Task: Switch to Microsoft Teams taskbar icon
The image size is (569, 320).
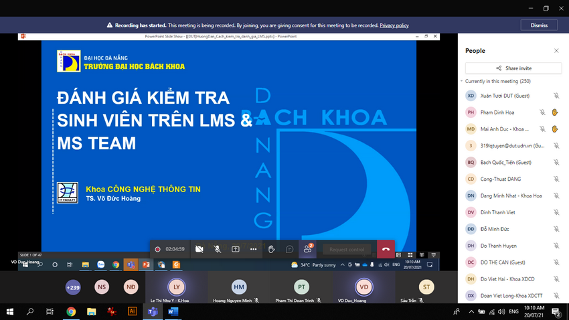Action: pyautogui.click(x=153, y=312)
